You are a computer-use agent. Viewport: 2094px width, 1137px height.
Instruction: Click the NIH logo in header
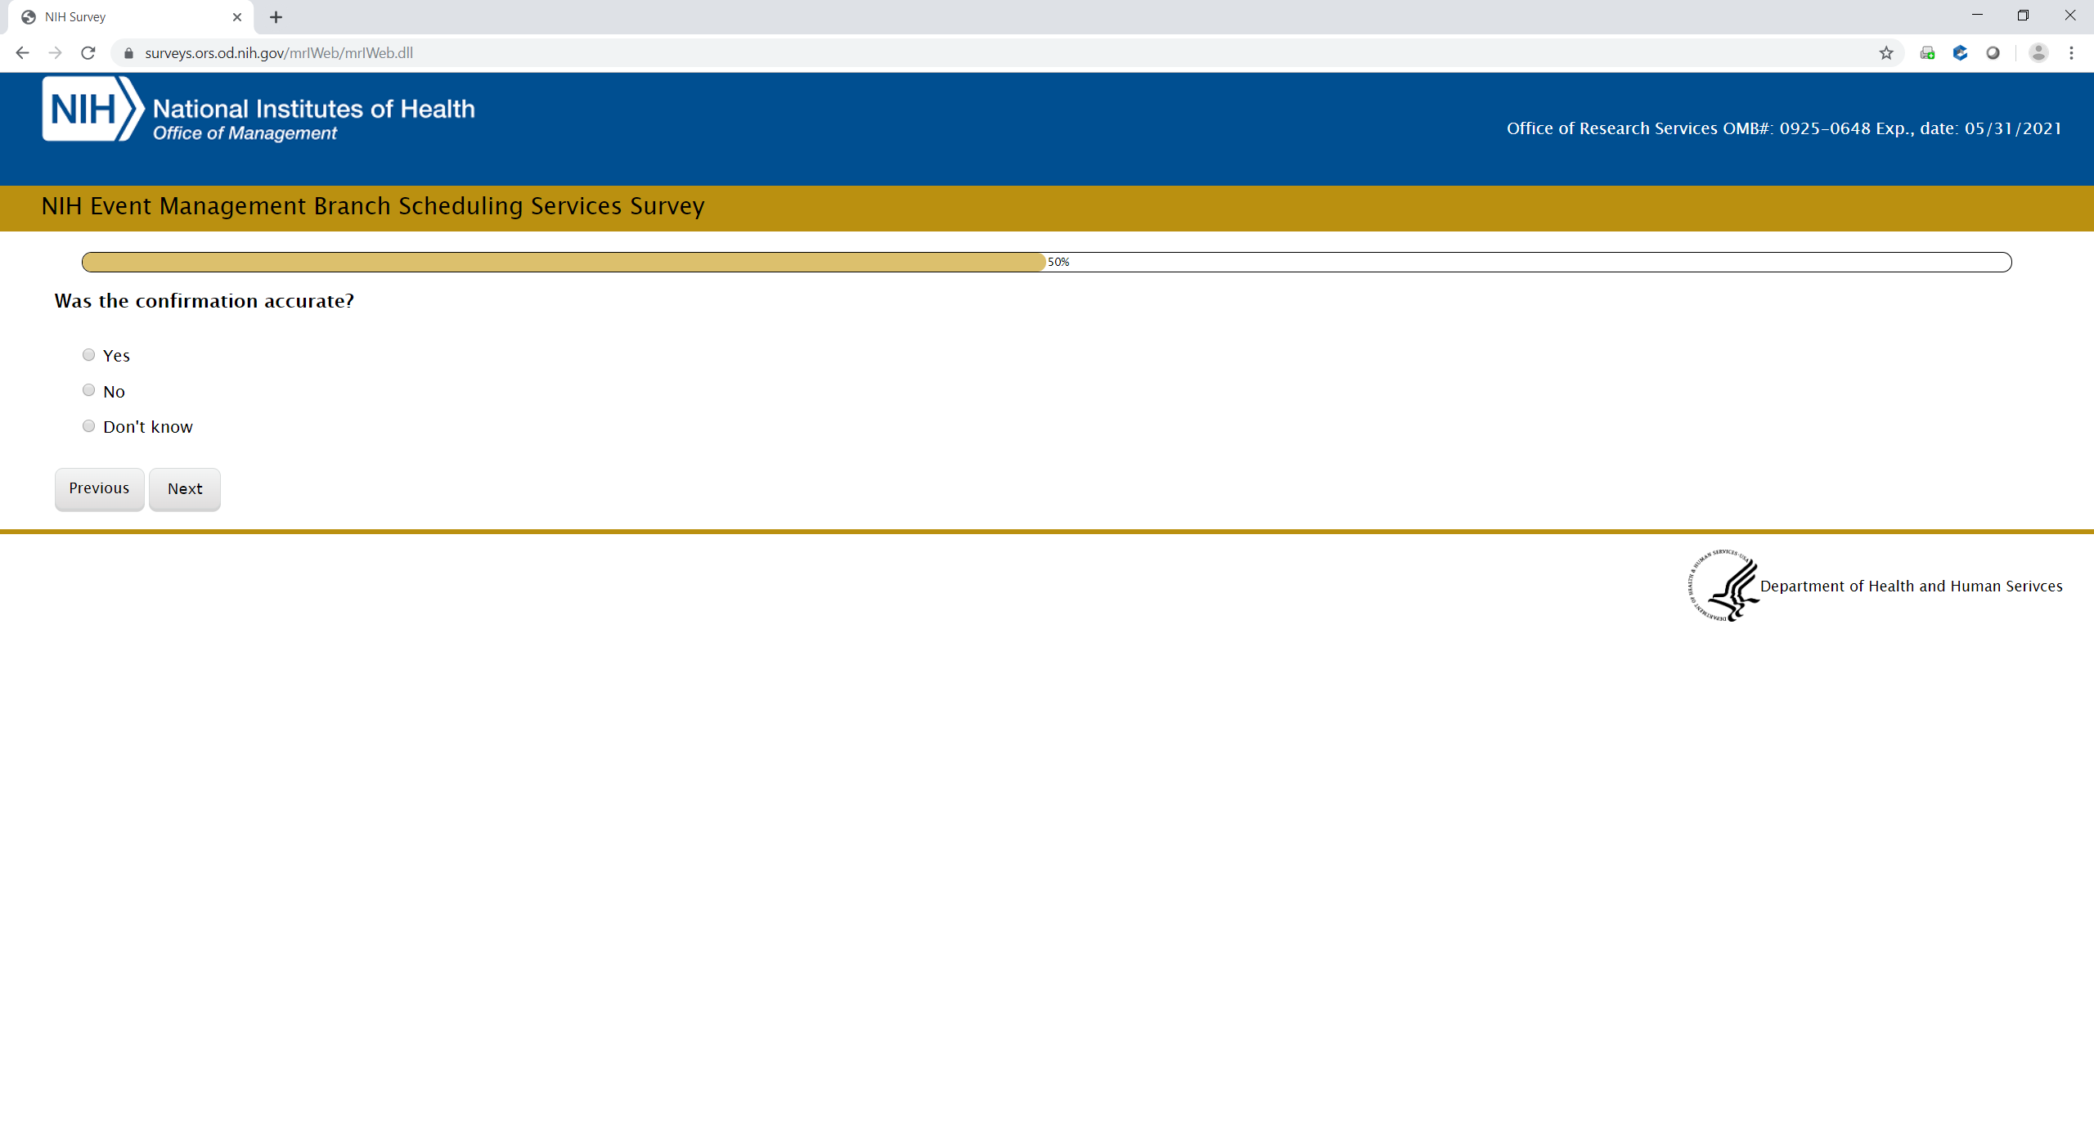tap(92, 110)
